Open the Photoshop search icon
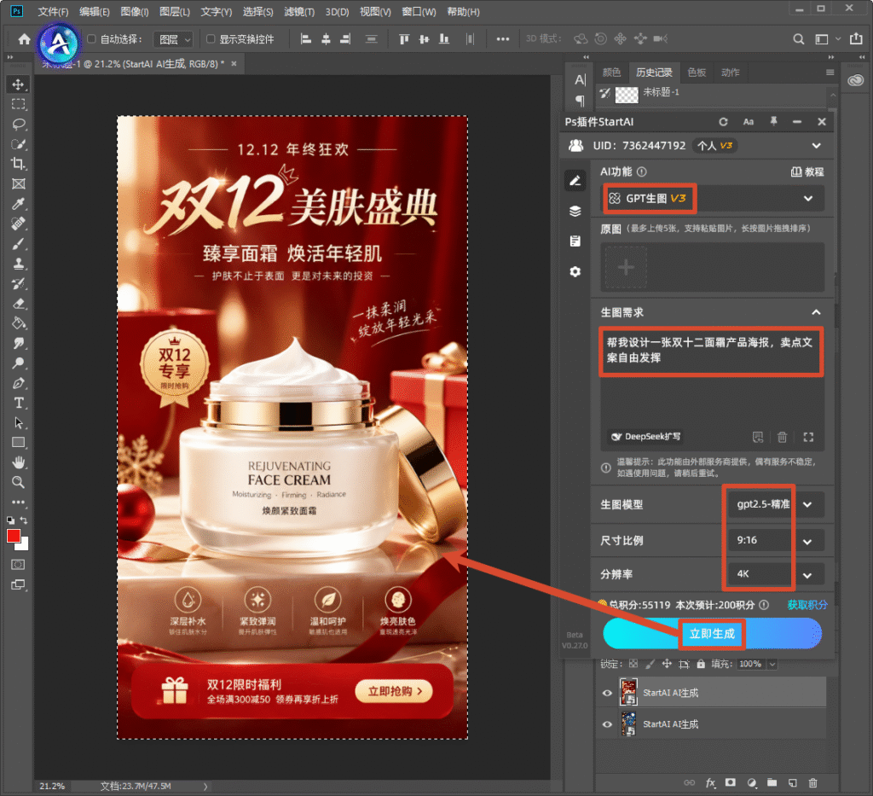873x796 pixels. pyautogui.click(x=798, y=39)
